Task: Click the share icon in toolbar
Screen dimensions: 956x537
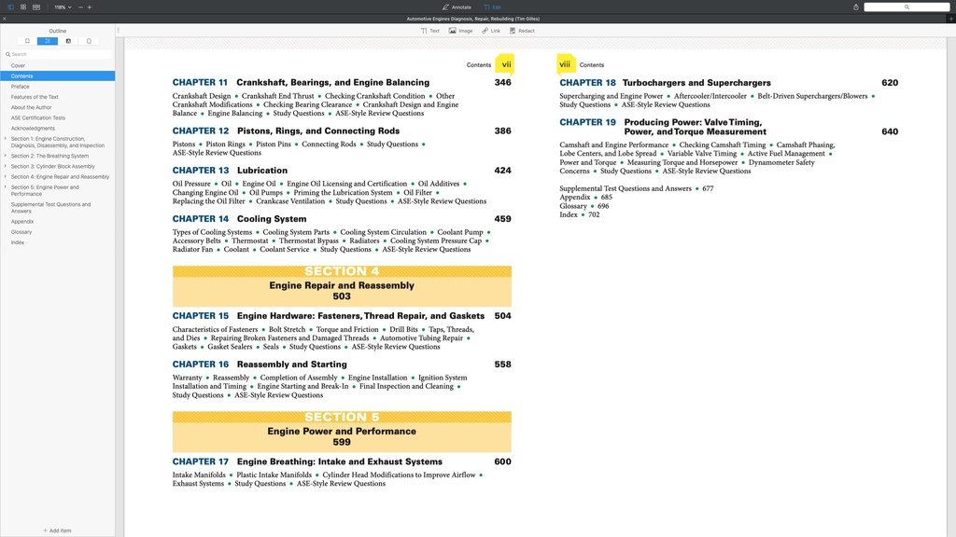Action: (856, 7)
